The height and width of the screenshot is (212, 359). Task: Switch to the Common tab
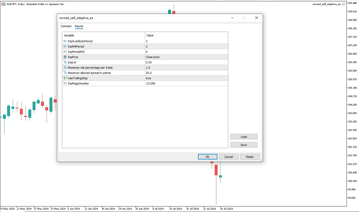66,26
